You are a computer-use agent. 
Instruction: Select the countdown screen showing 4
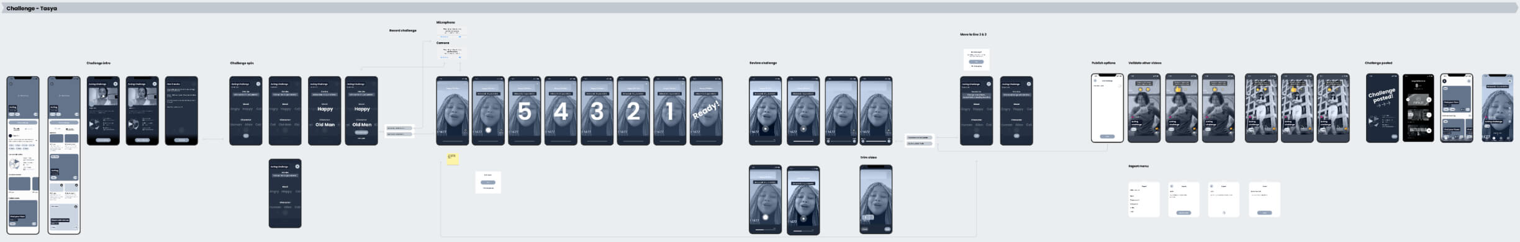(561, 111)
